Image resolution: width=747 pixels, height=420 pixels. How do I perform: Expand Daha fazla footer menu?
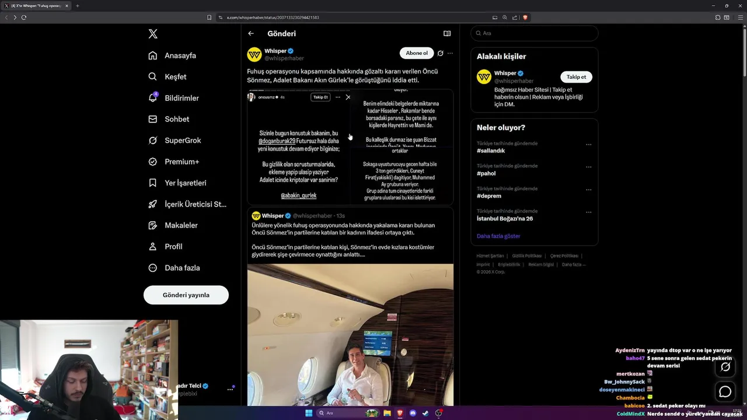pyautogui.click(x=574, y=264)
